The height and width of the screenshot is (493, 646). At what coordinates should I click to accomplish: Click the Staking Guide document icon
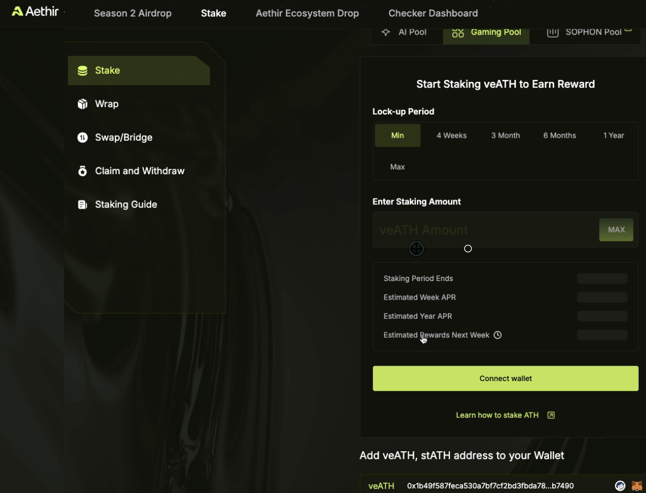[x=83, y=205]
